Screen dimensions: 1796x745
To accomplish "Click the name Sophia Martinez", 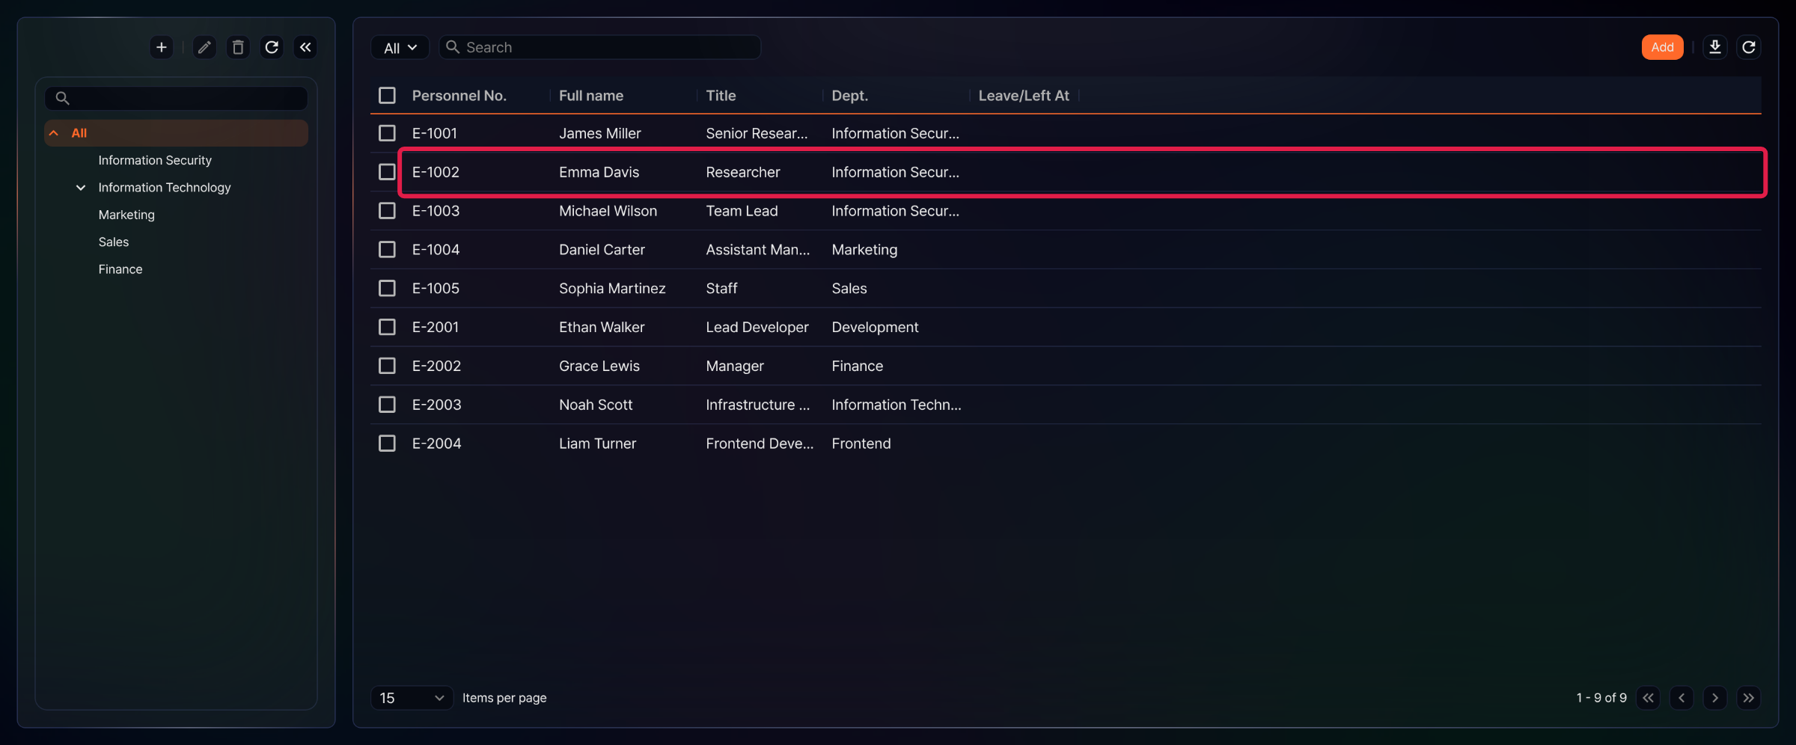I will [612, 289].
